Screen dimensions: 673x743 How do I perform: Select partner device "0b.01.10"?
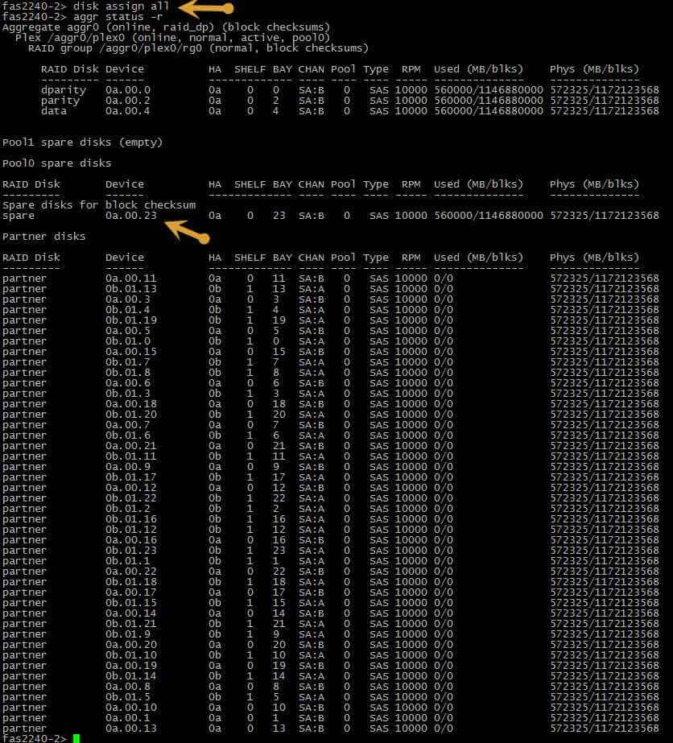point(130,655)
